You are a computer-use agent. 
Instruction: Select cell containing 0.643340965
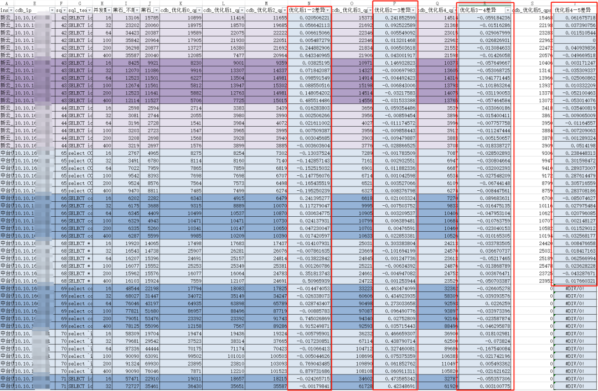310,55
